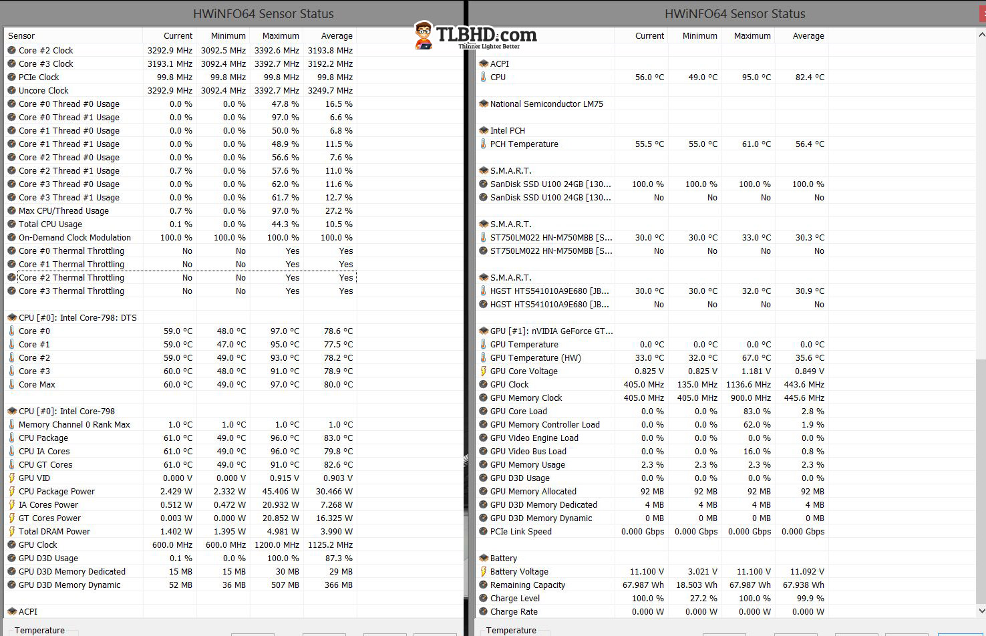Select the Max CPU/Thread Usage row
Viewport: 986px width, 636px height.
coord(180,210)
